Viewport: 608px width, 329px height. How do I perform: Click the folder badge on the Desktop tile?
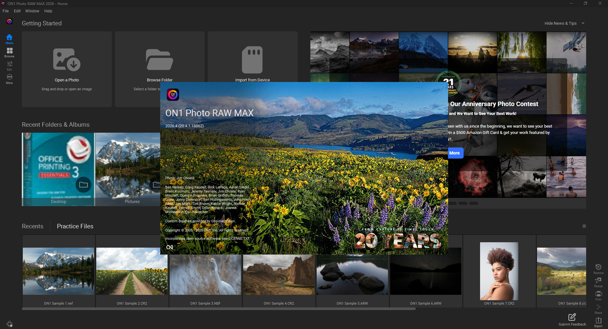83,185
